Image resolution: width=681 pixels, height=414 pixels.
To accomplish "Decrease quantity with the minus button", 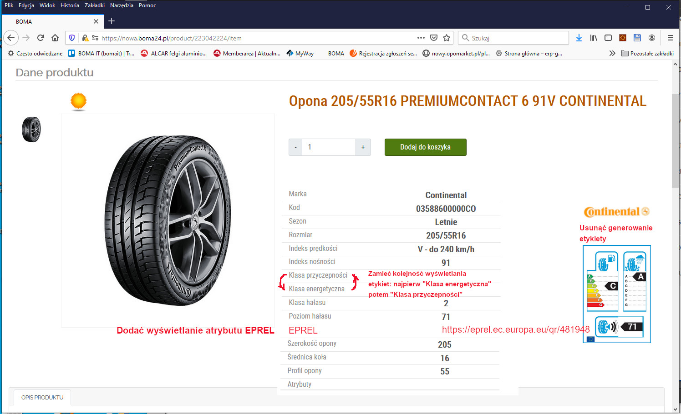I will click(x=295, y=147).
